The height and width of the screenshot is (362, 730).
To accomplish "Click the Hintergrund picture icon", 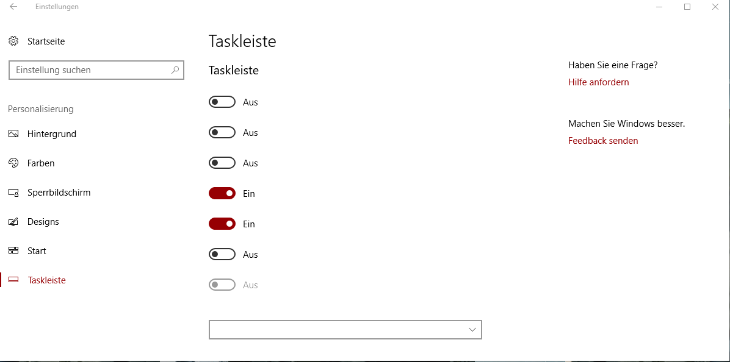I will point(13,134).
